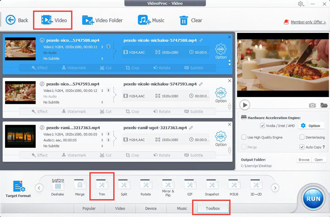
Task: Expand subtitle selector for 5747588.mp4
Action: tap(102, 59)
